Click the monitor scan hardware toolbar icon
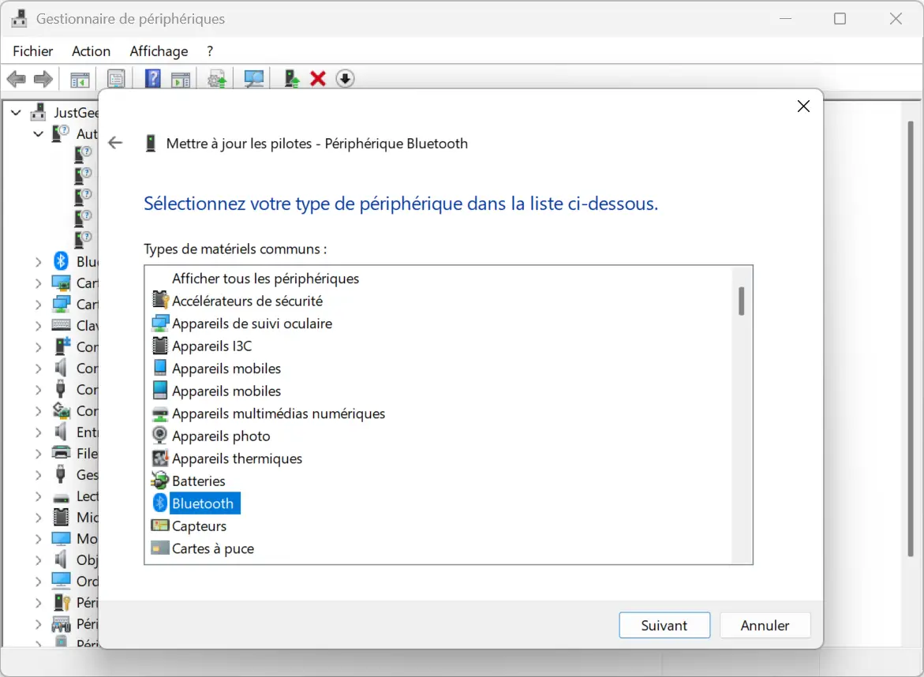Viewport: 924px width, 677px height. 254,79
